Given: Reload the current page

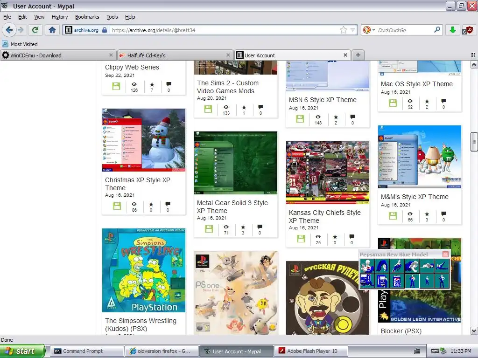Looking at the screenshot, I should [x=35, y=30].
